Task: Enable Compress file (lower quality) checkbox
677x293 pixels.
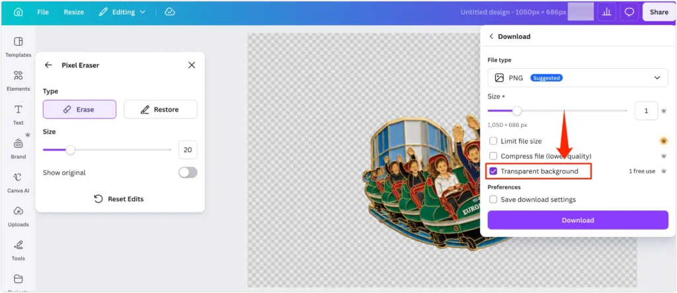Action: [x=493, y=156]
